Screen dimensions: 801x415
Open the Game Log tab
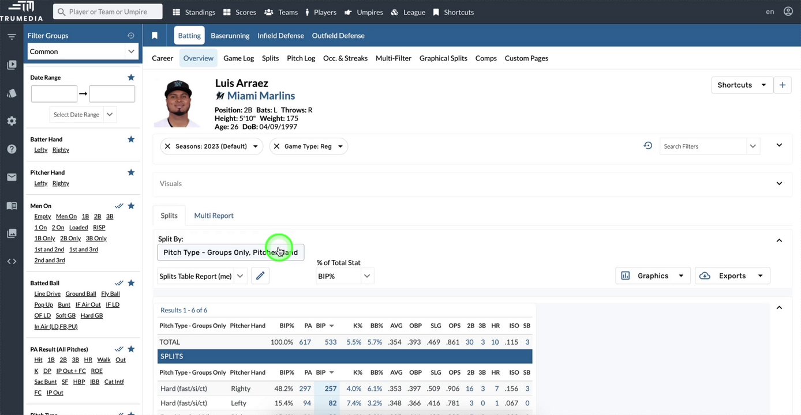pyautogui.click(x=239, y=58)
